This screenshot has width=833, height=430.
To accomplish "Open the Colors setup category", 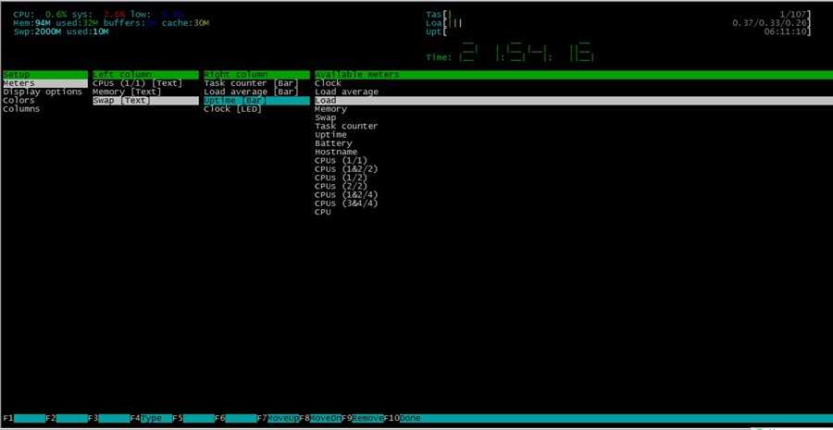I will [19, 100].
